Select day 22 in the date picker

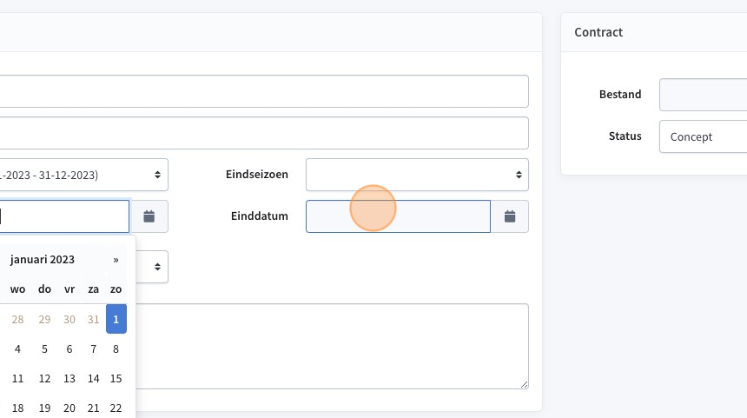pyautogui.click(x=116, y=408)
